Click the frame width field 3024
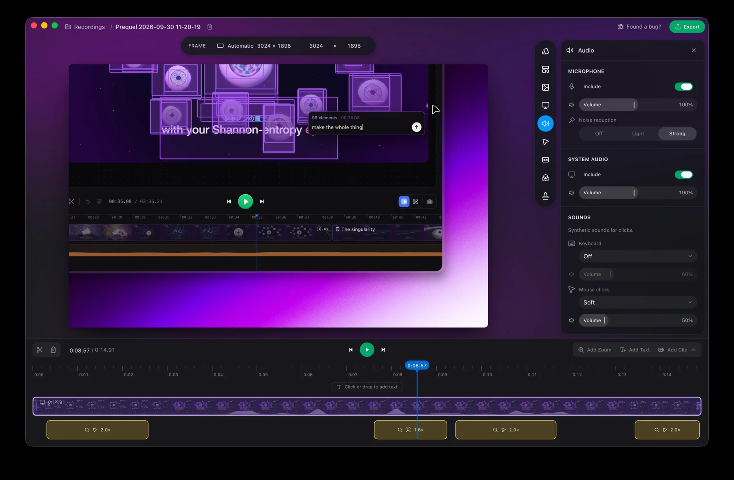Image resolution: width=734 pixels, height=480 pixels. point(316,46)
